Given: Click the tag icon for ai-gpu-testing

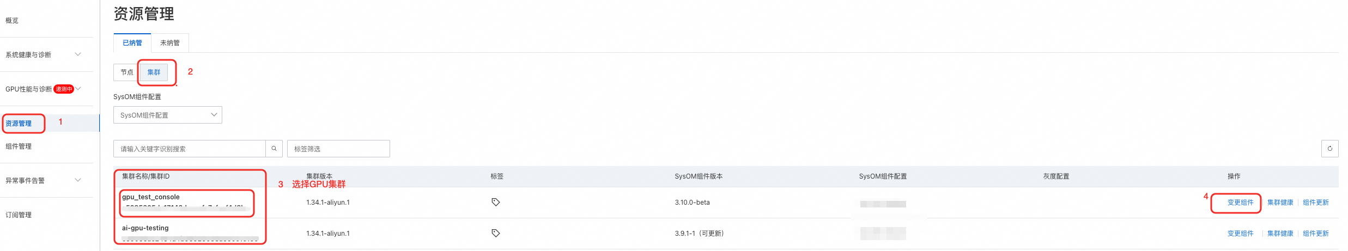Looking at the screenshot, I should coord(495,233).
